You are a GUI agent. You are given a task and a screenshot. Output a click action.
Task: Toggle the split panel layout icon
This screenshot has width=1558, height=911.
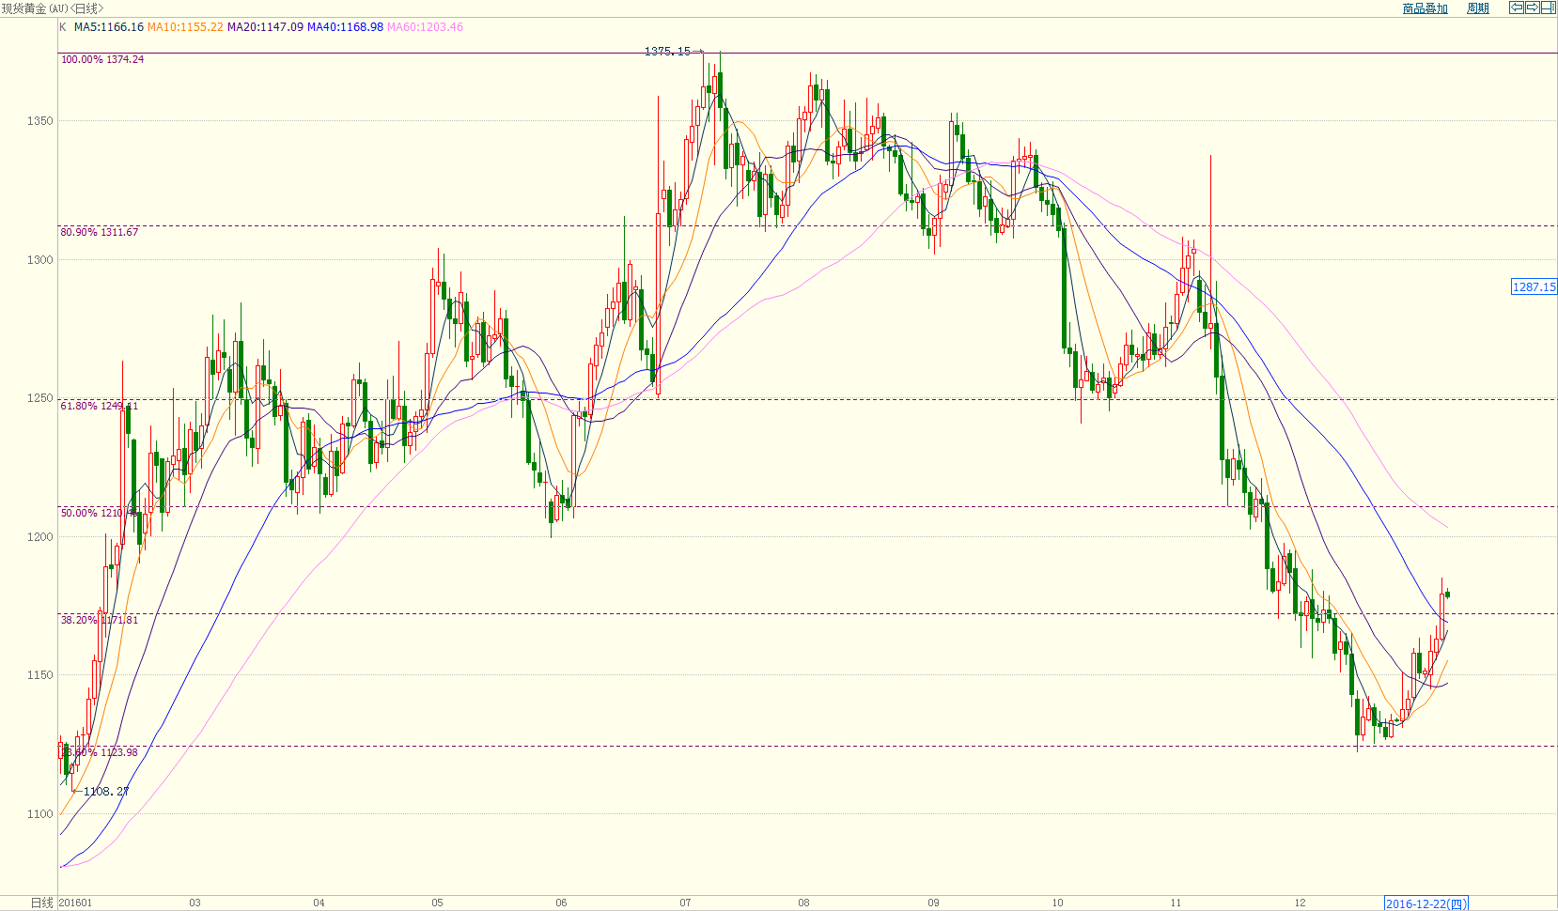[1548, 8]
